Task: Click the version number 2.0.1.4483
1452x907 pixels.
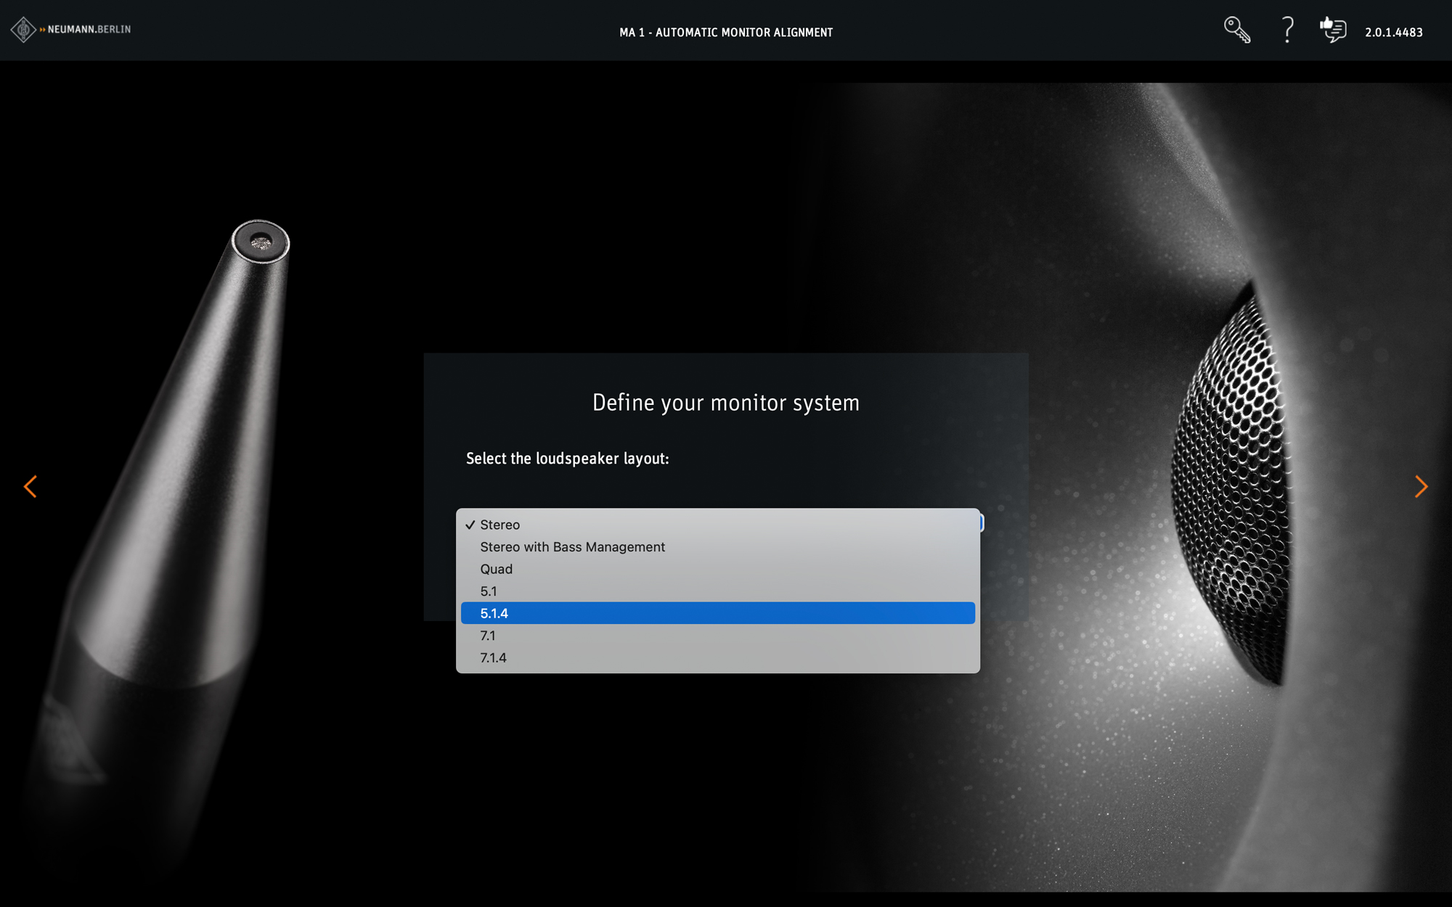Action: pos(1393,33)
